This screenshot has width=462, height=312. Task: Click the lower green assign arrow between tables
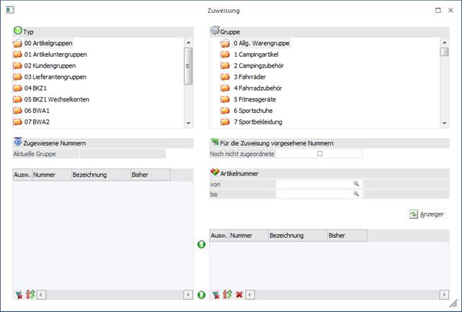click(201, 295)
